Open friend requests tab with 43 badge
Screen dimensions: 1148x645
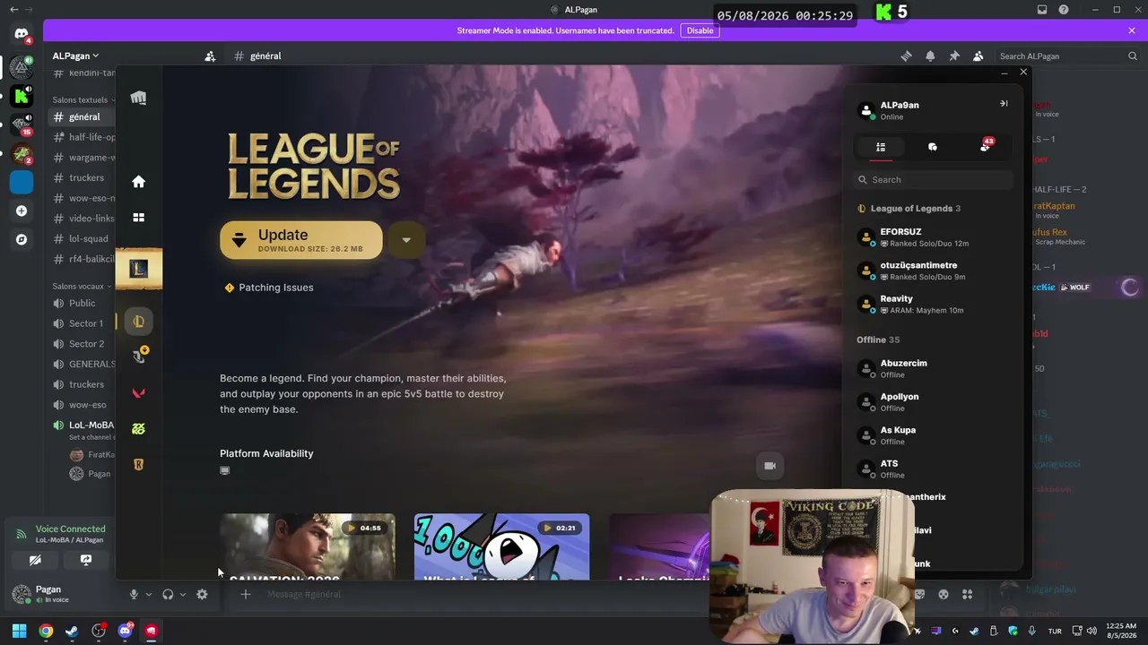[986, 146]
